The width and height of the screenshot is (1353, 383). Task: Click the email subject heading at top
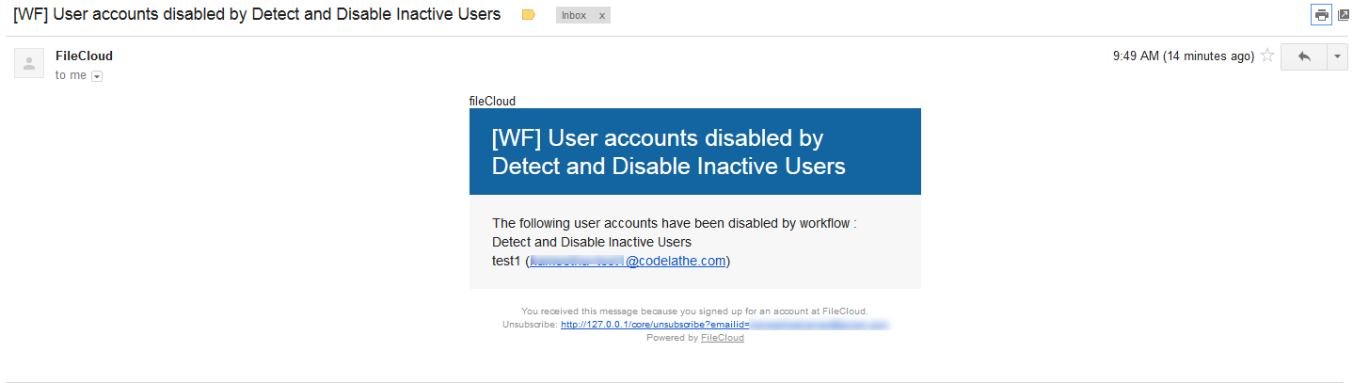[x=257, y=15]
